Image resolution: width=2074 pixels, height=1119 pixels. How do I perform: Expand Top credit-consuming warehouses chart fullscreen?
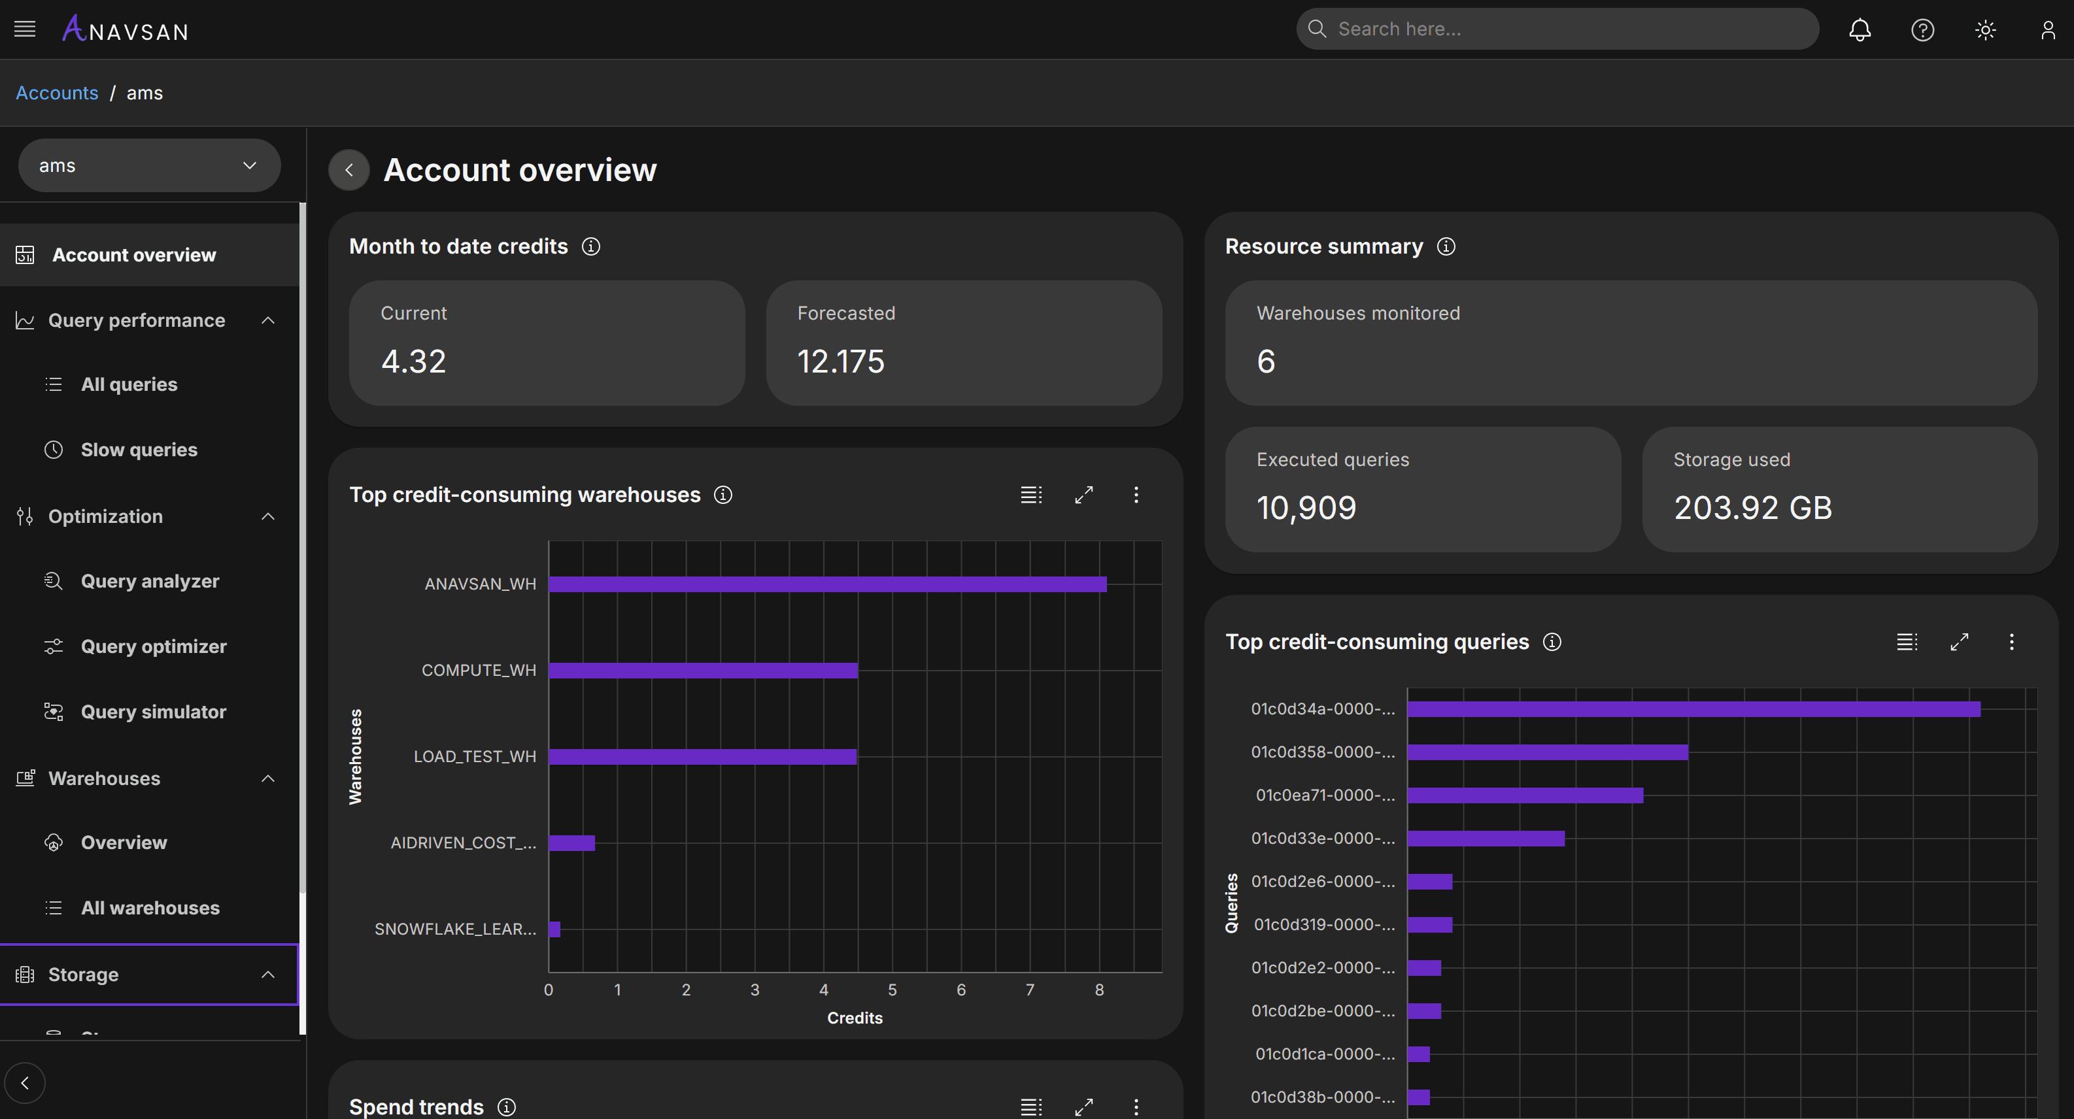point(1083,494)
